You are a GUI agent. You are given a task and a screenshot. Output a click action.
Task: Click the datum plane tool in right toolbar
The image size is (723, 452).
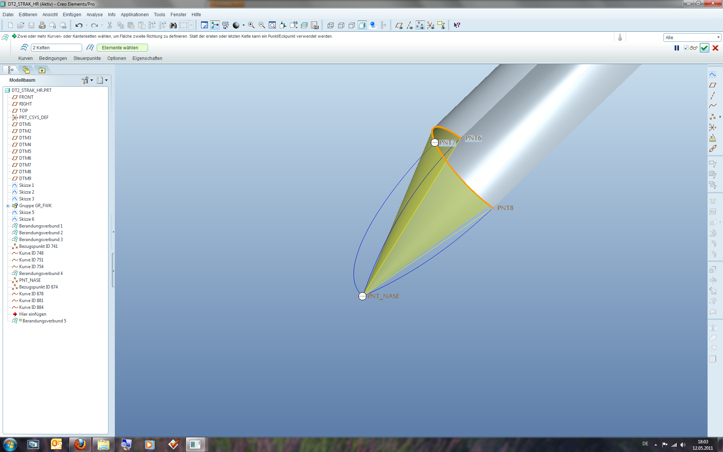click(712, 85)
